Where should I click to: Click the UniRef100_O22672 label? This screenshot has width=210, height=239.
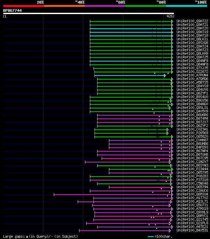click(192, 72)
